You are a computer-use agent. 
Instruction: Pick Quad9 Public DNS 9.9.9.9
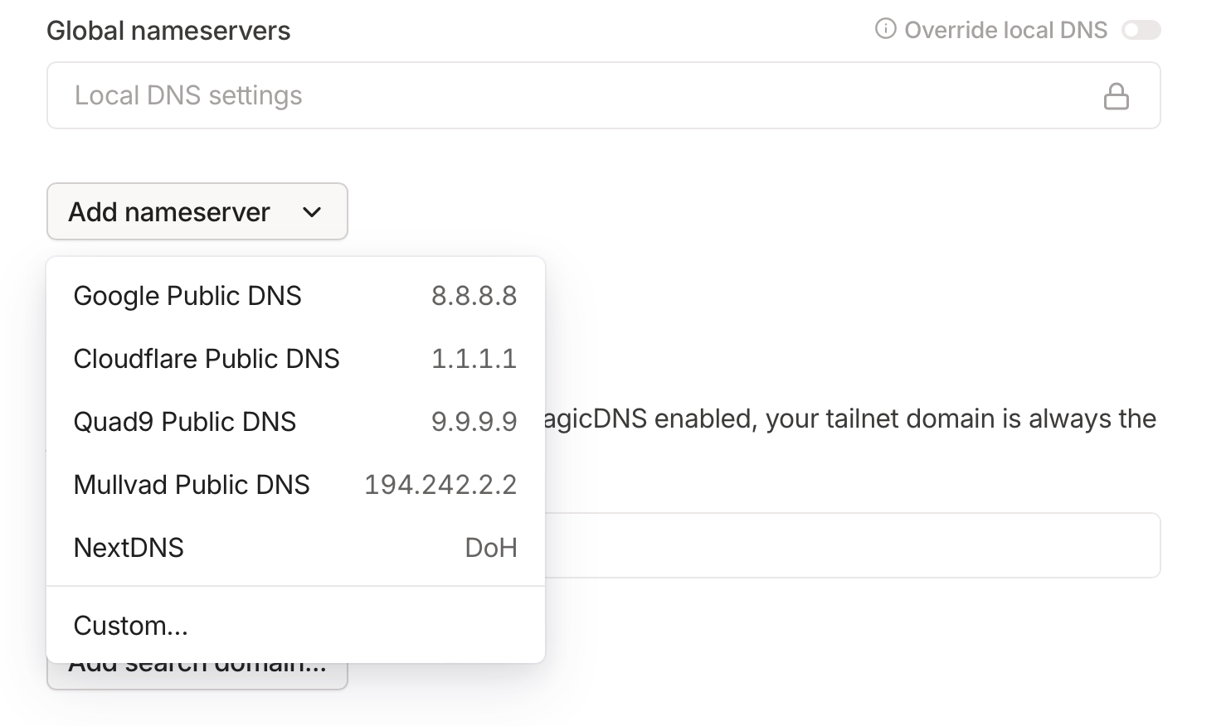[x=295, y=422]
